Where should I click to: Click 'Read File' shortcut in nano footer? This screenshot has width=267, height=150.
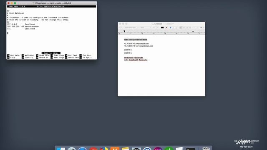pyautogui.click(x=43, y=55)
